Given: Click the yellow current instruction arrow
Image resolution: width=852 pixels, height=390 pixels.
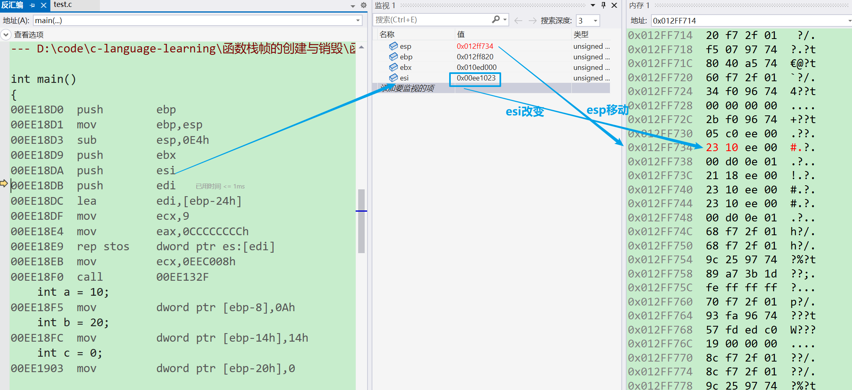Looking at the screenshot, I should [x=4, y=184].
